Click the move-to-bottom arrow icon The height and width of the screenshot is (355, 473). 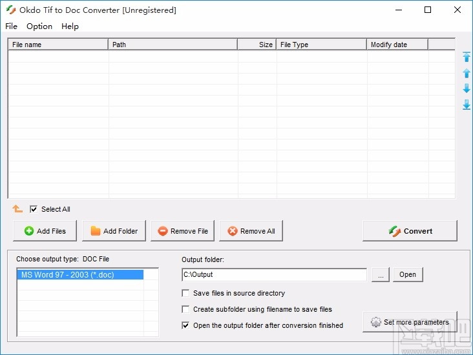tap(467, 105)
